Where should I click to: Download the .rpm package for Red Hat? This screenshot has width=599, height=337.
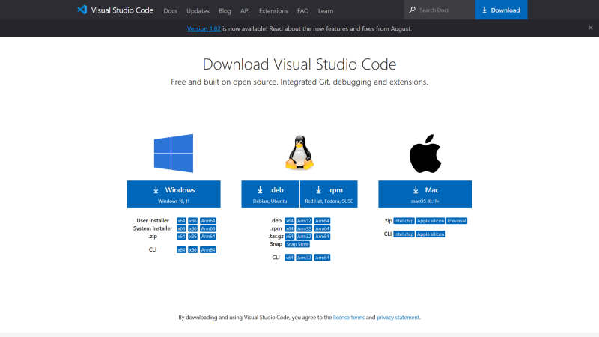(329, 194)
